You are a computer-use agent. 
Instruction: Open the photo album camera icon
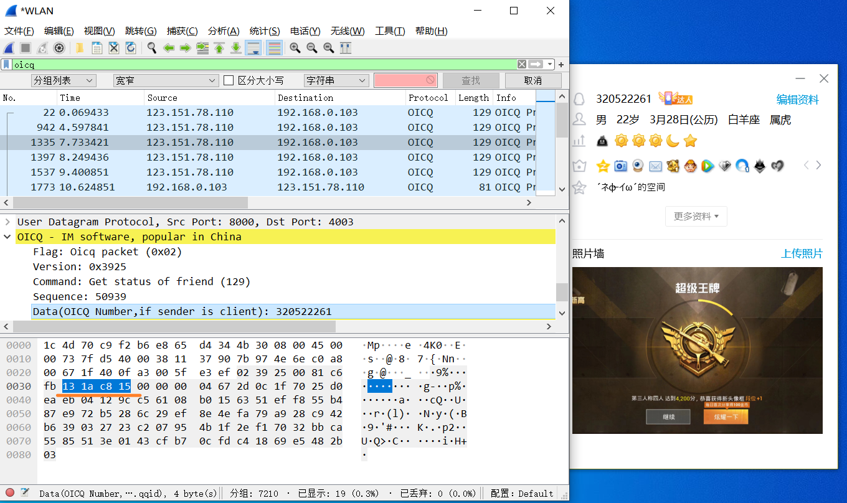(621, 166)
